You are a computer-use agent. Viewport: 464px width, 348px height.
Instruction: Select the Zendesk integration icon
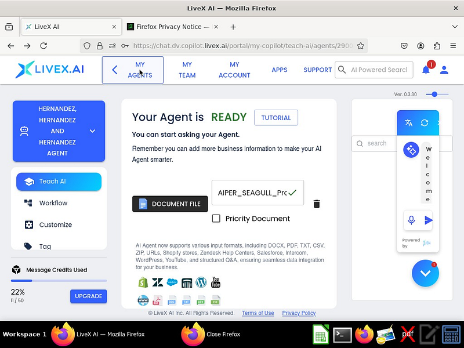point(157,282)
